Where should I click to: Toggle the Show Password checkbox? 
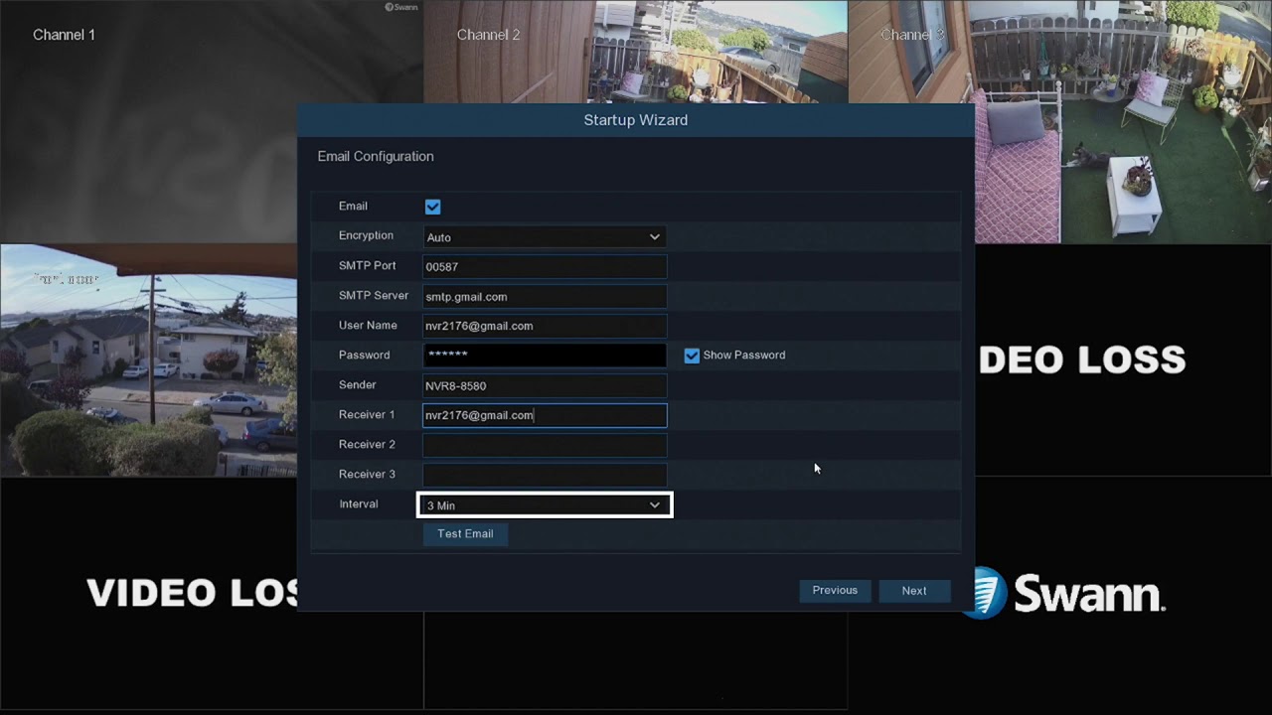tap(692, 356)
